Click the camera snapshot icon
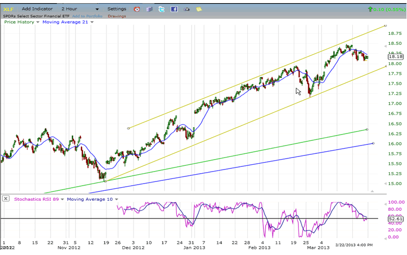407x255 pixels. point(186,9)
